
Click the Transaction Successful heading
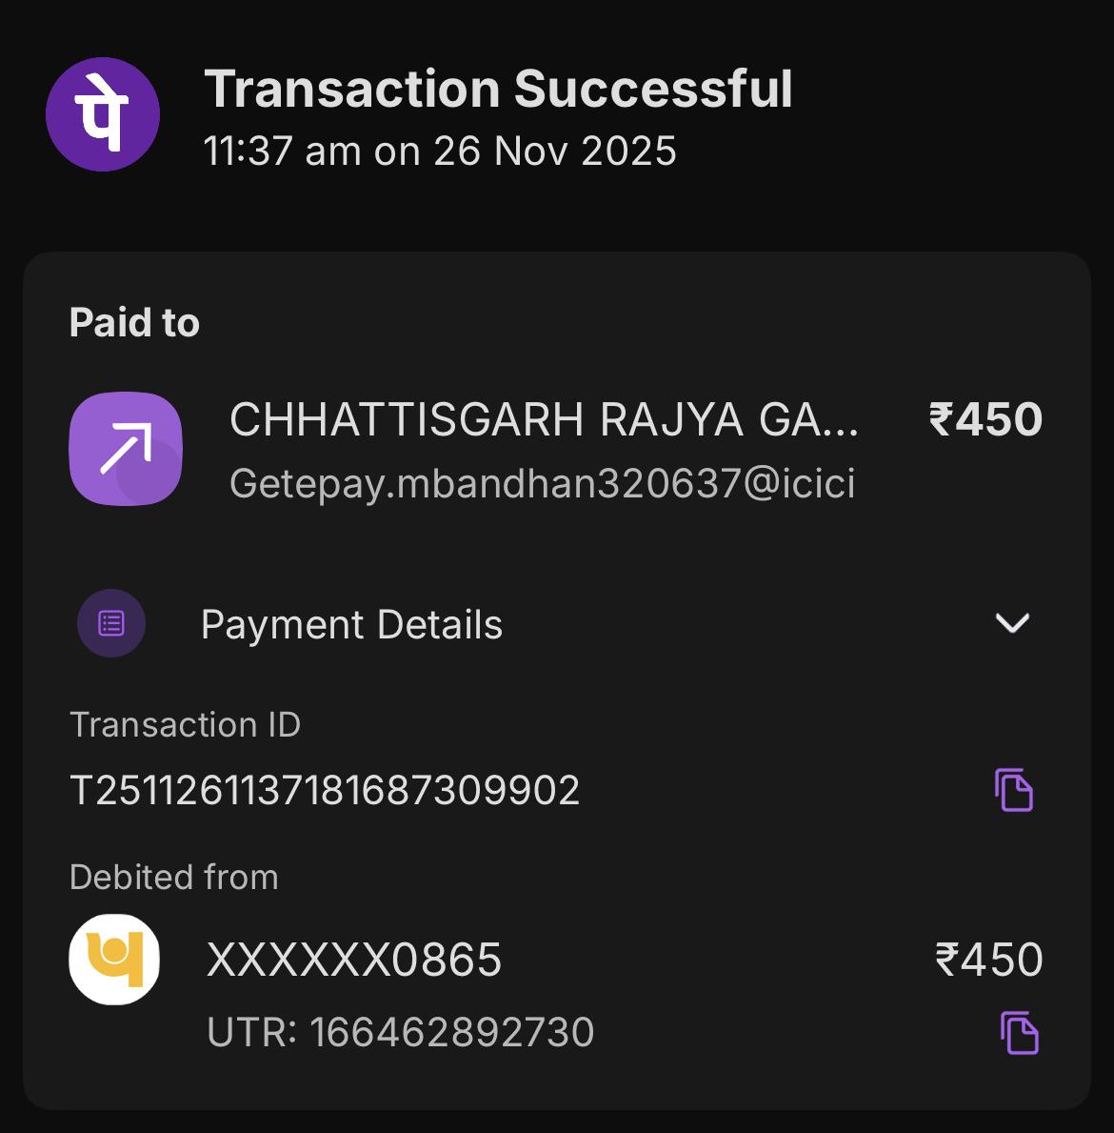tap(498, 89)
